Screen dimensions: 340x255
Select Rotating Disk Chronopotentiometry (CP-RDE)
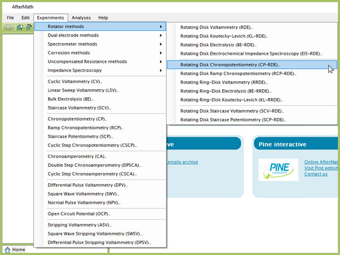pyautogui.click(x=252, y=65)
